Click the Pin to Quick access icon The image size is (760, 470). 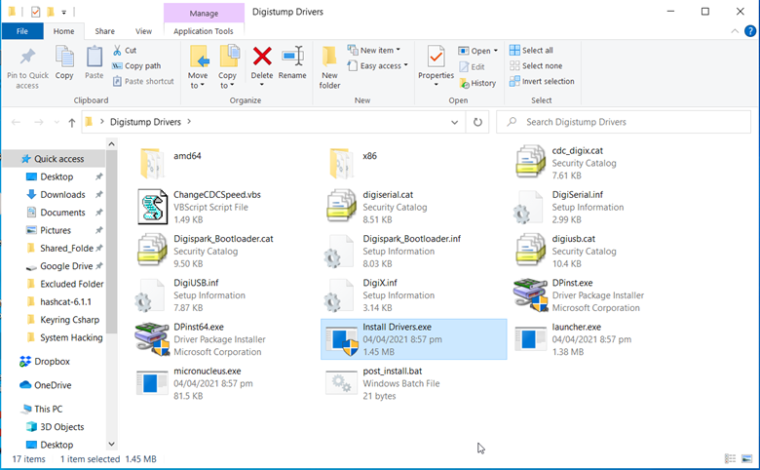click(x=27, y=66)
